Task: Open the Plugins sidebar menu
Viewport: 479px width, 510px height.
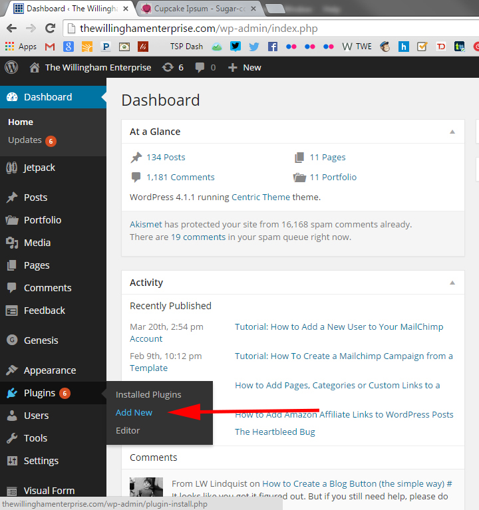Action: [53, 393]
